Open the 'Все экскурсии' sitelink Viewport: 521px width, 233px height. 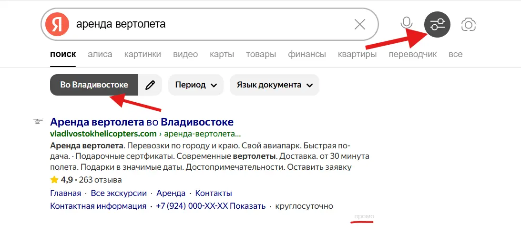pos(118,194)
